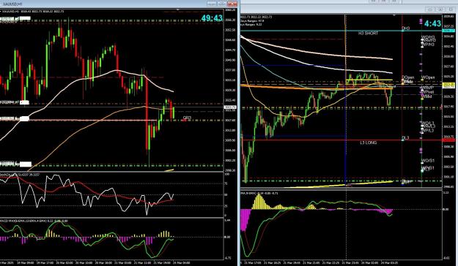This screenshot has height=266, width=458.
Task: Restore the XAUUSD,H1 chart window
Action: click(x=222, y=4)
